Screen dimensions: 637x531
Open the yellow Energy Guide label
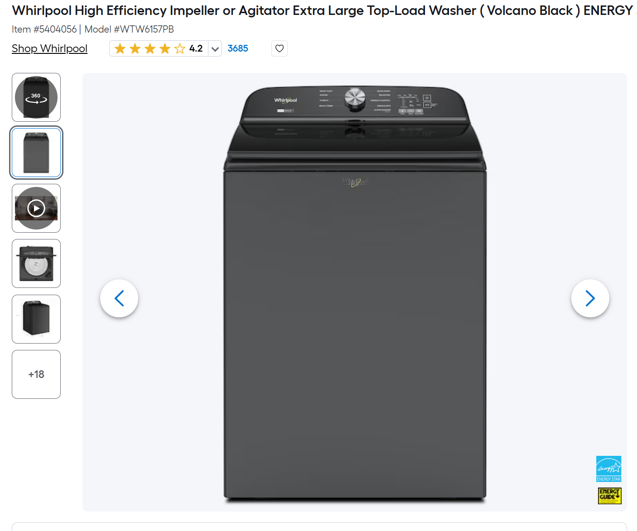pyautogui.click(x=610, y=496)
